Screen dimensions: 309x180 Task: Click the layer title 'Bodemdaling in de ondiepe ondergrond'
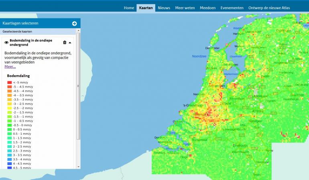coord(31,42)
